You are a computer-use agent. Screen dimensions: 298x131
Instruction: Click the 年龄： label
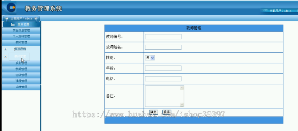[x=111, y=68]
